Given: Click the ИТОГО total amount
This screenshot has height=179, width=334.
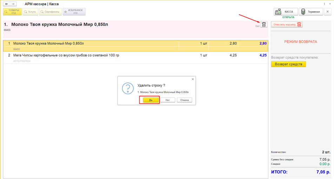Looking at the screenshot, I should pyautogui.click(x=323, y=172).
